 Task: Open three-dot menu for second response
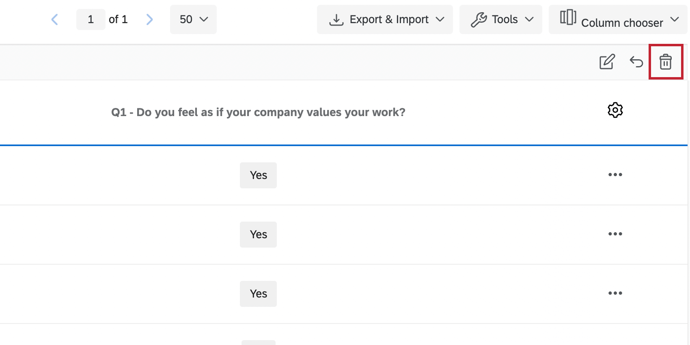(x=615, y=234)
